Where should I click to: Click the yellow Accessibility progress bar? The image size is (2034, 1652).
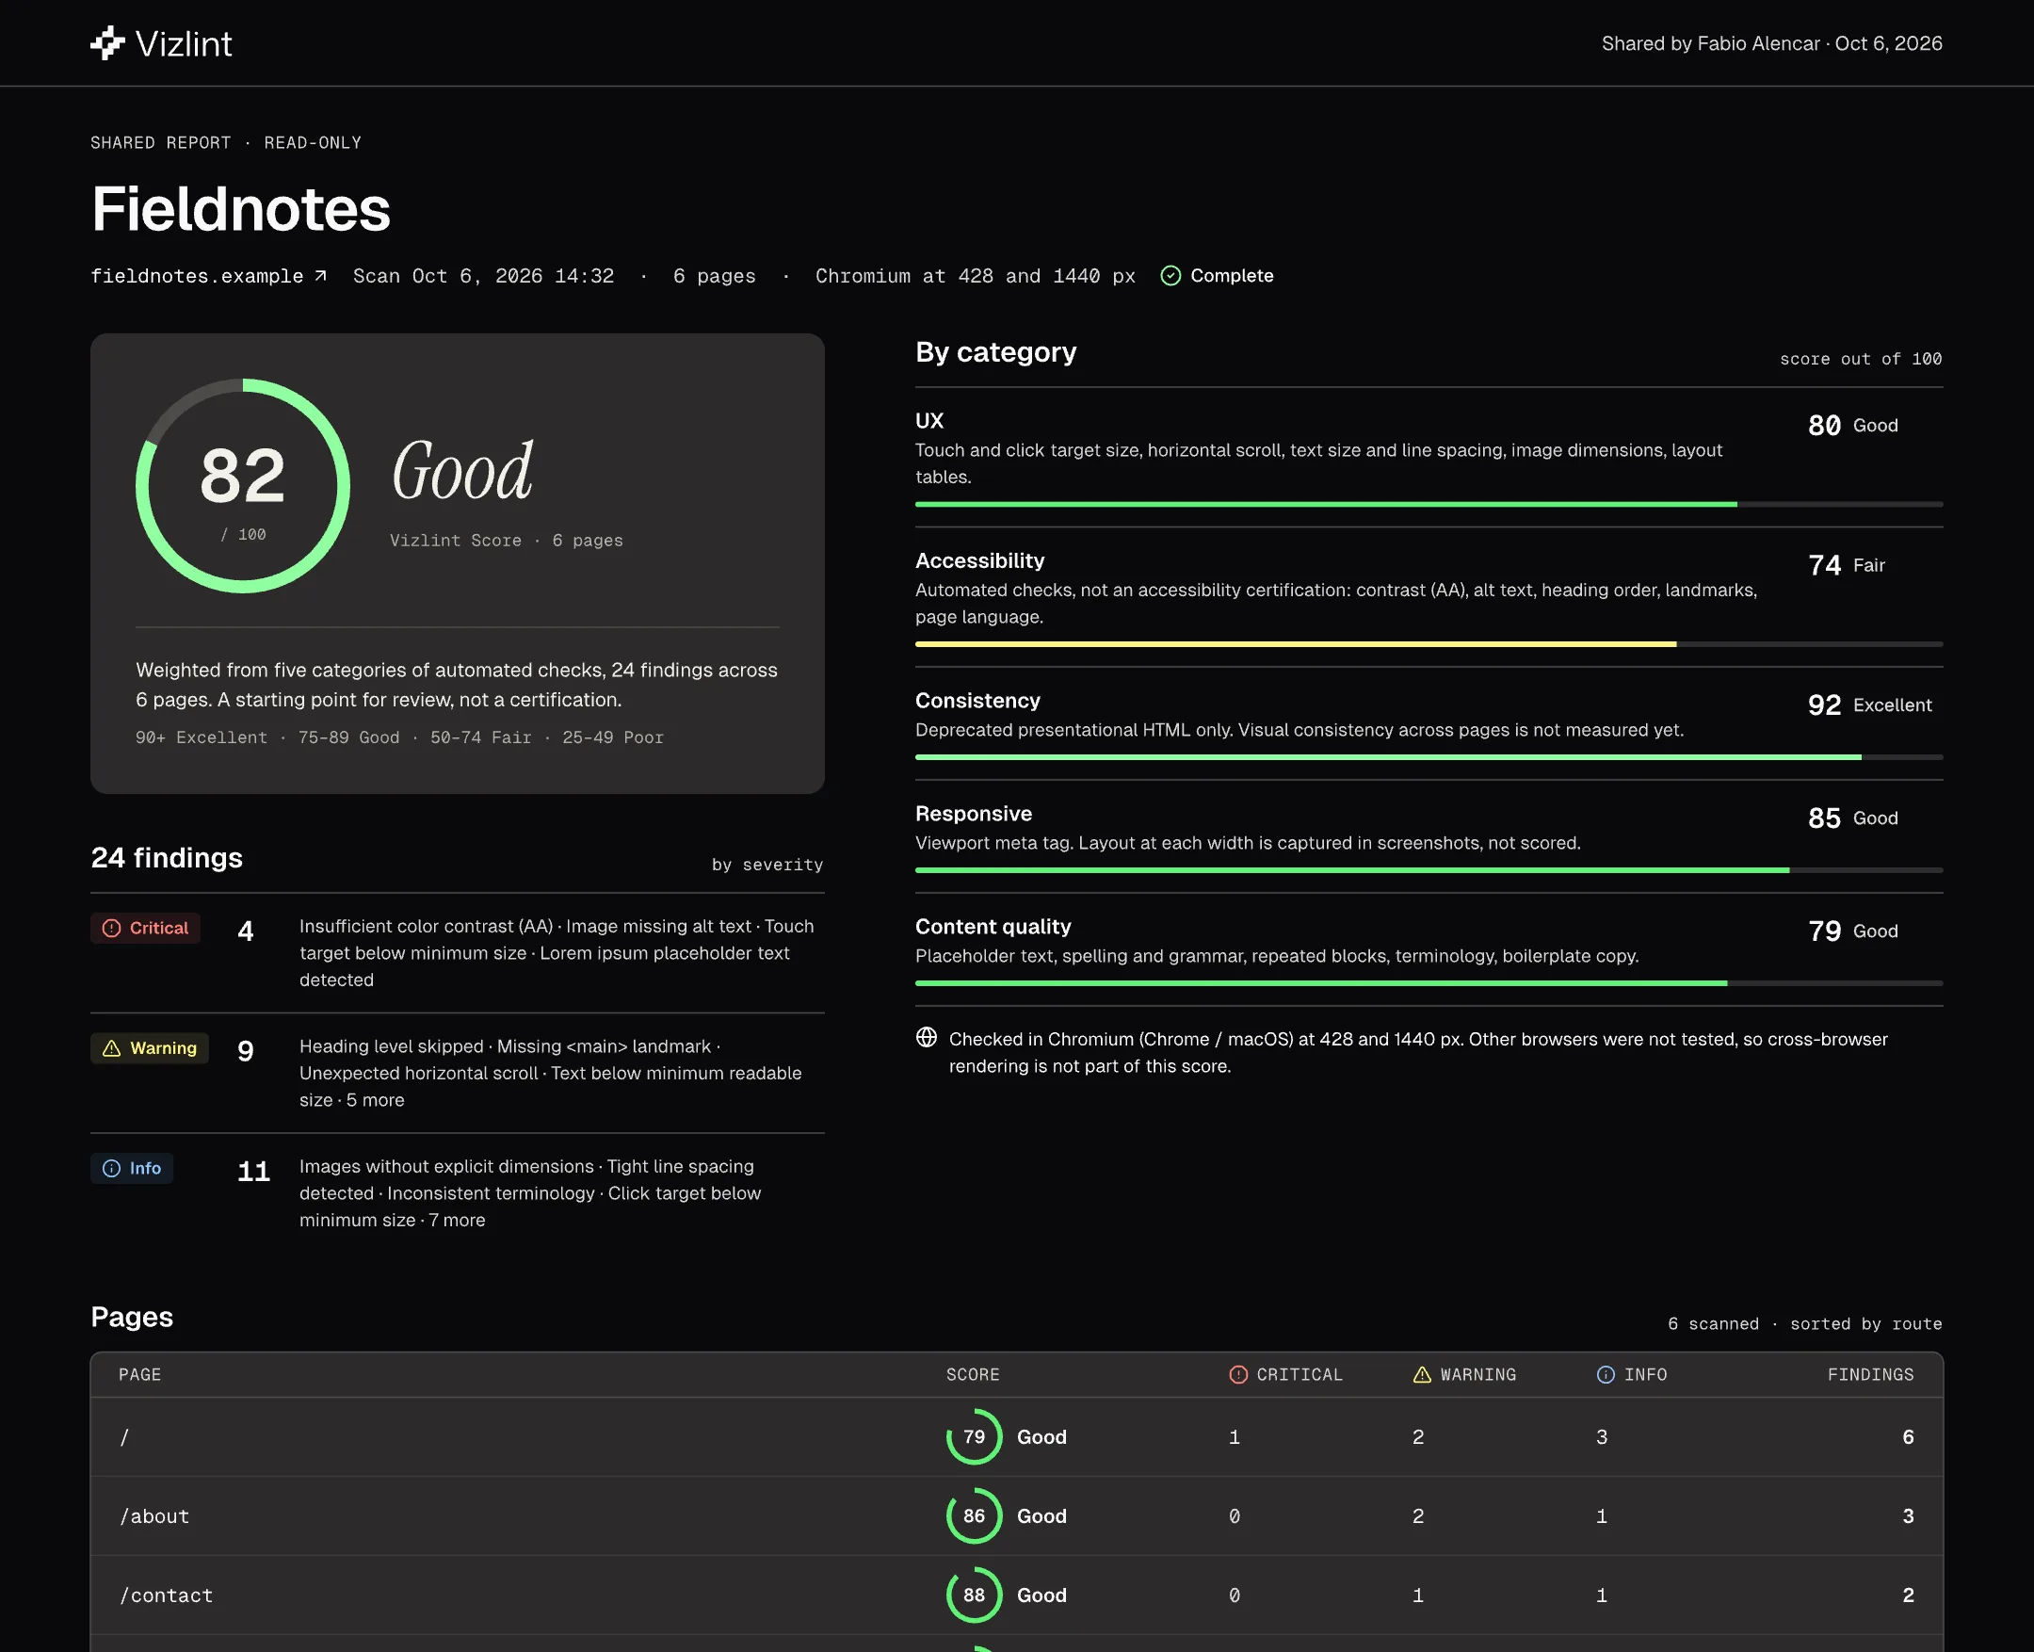1429,644
